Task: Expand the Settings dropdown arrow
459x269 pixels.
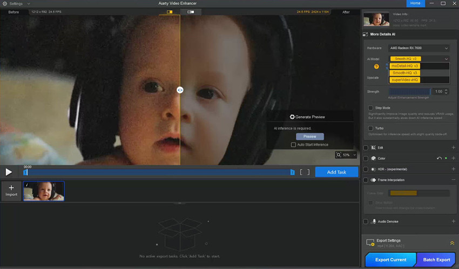Action: click(x=29, y=4)
